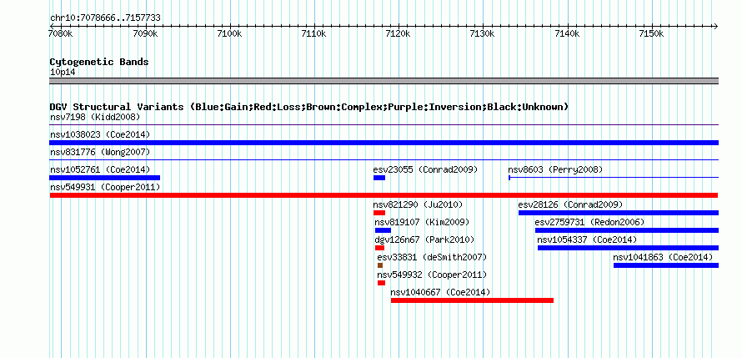Select the nsv1040667 red loss bar

click(472, 300)
